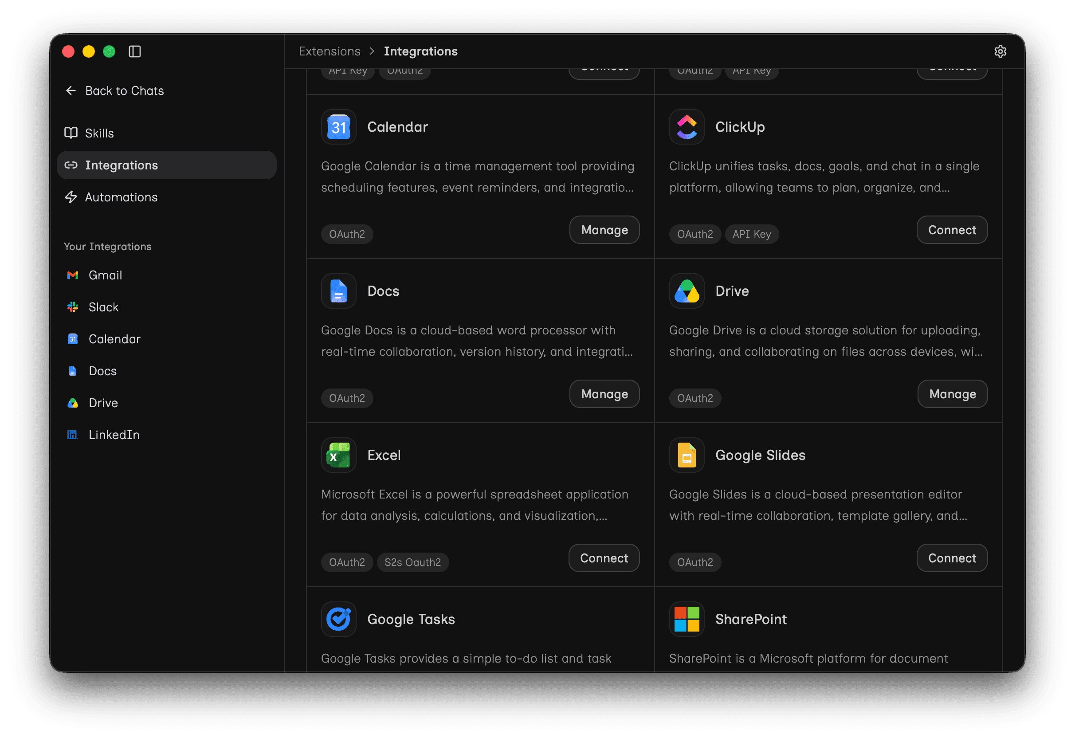This screenshot has width=1075, height=738.
Task: Connect the ClickUp integration
Action: click(x=952, y=230)
